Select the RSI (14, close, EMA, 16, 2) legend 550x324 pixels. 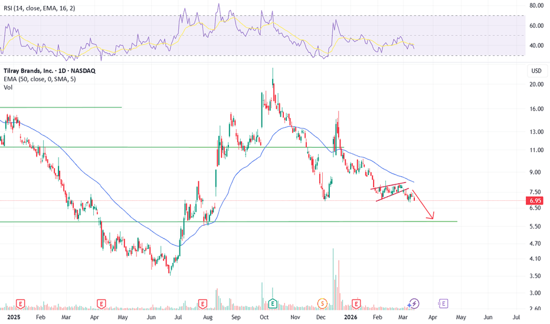coord(40,8)
